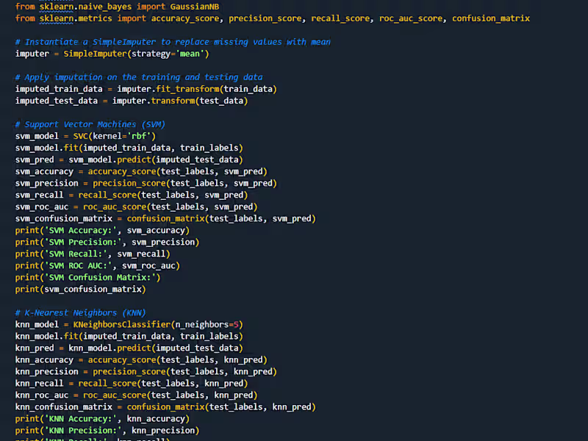Click the 'KNN Precision:' string

[83, 430]
